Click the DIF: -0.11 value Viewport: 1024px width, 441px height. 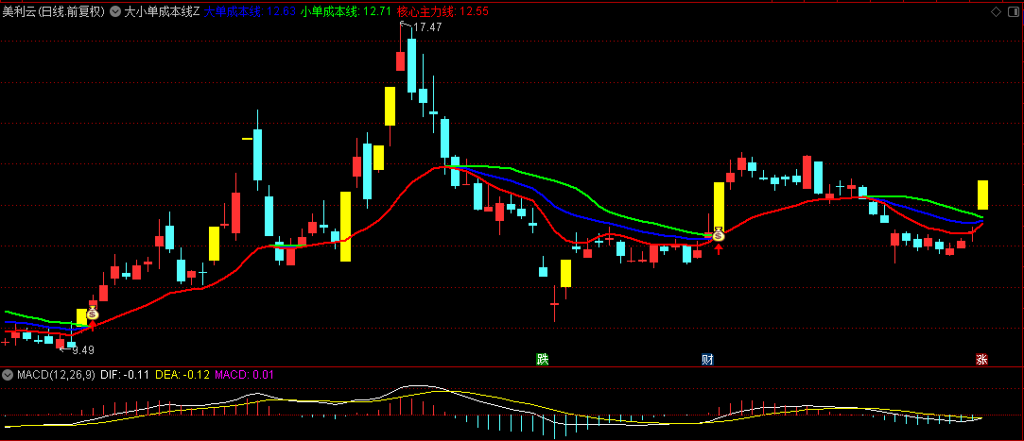pyautogui.click(x=126, y=375)
